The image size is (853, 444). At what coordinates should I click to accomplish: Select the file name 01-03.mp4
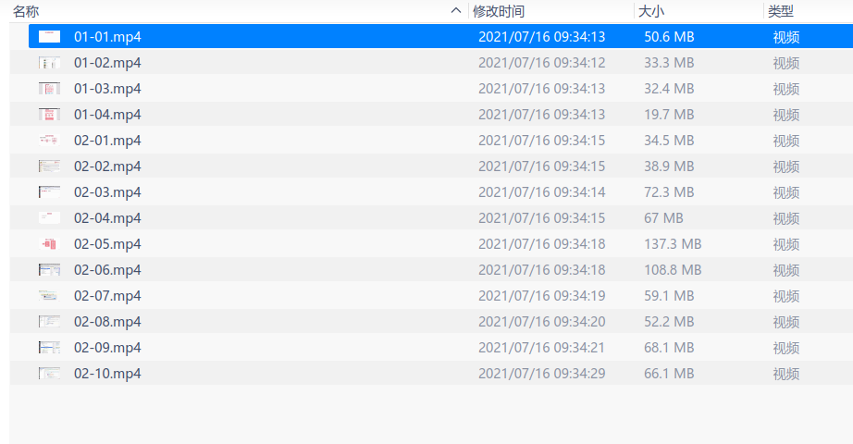[x=107, y=89]
